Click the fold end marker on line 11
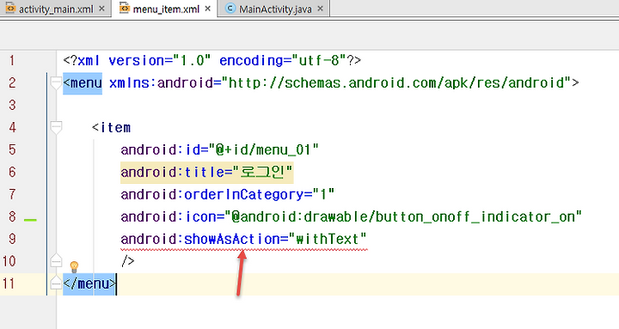 coord(57,283)
